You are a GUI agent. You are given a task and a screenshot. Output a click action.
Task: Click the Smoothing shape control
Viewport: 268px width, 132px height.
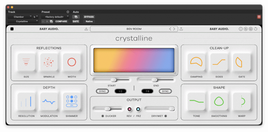tap(219, 102)
